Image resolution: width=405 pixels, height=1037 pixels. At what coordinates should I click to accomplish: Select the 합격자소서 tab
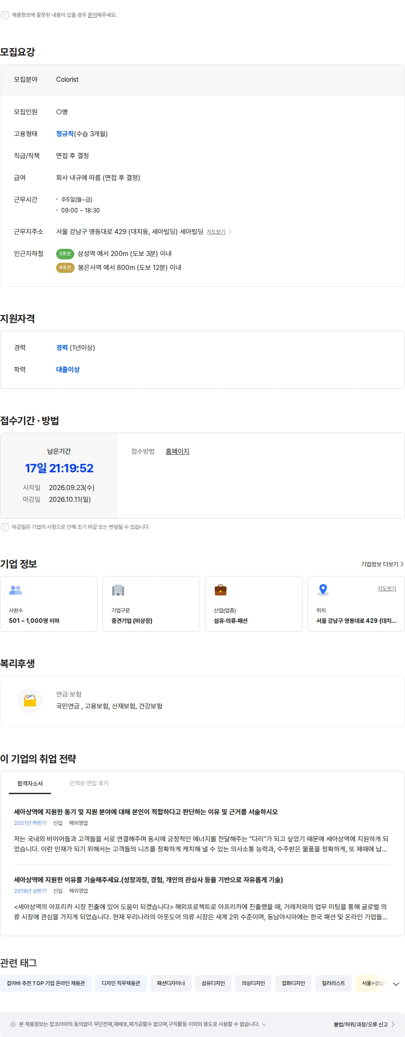[x=30, y=784]
